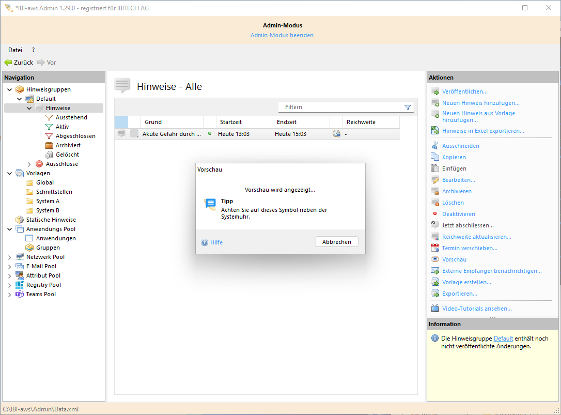
Task: Open the Datei menu
Action: pyautogui.click(x=15, y=50)
